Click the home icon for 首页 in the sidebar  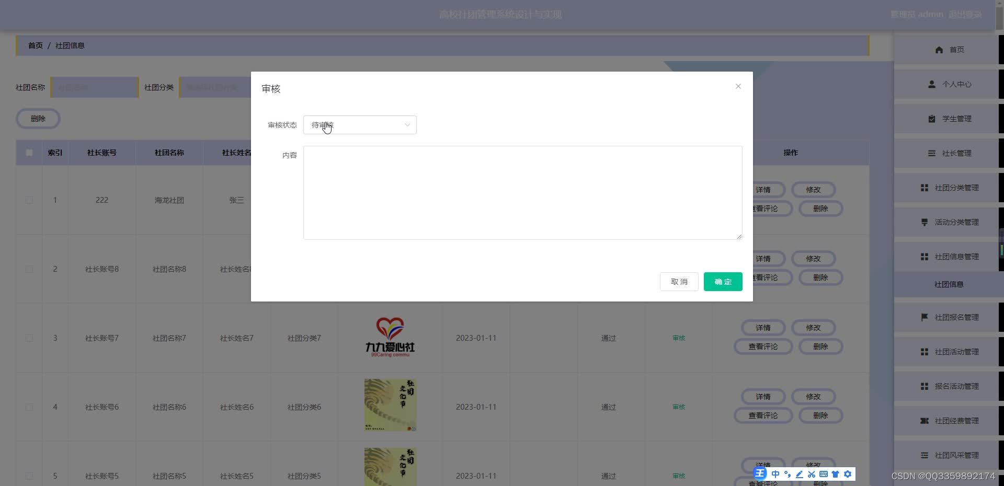click(939, 50)
